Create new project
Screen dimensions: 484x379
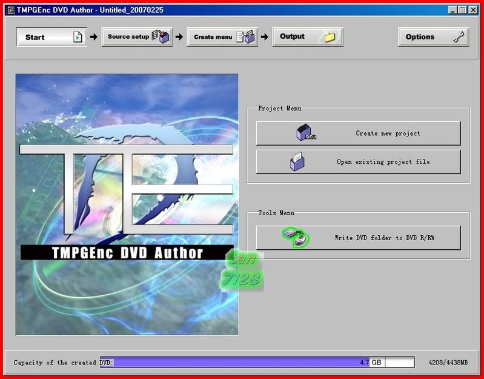tap(359, 133)
